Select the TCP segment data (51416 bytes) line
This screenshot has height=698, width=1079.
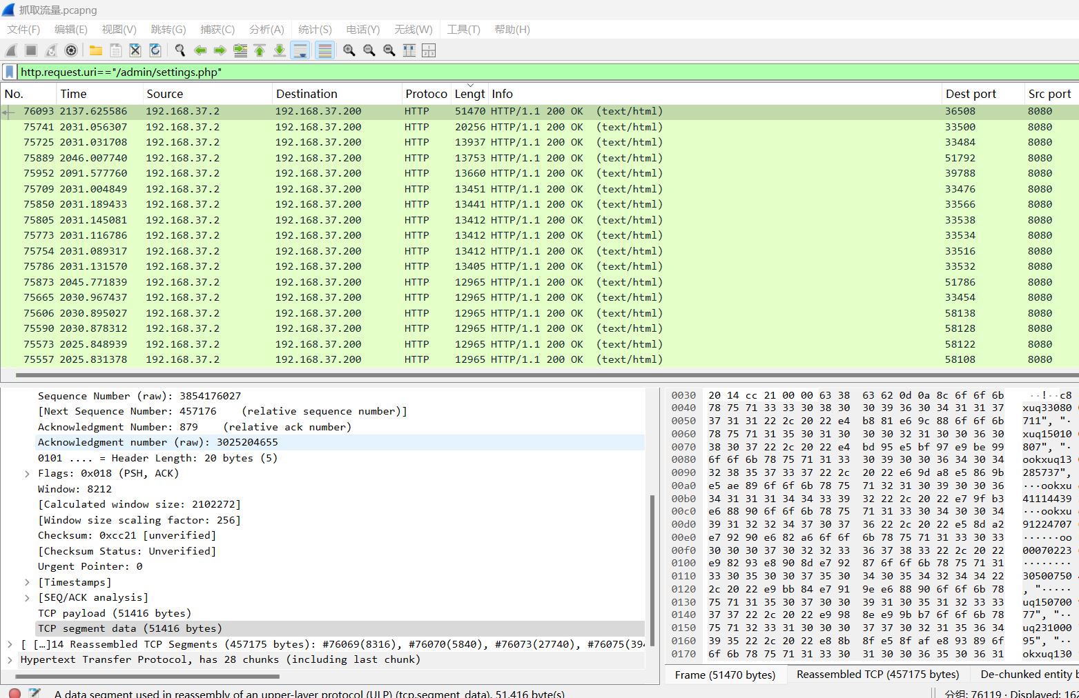pos(340,628)
